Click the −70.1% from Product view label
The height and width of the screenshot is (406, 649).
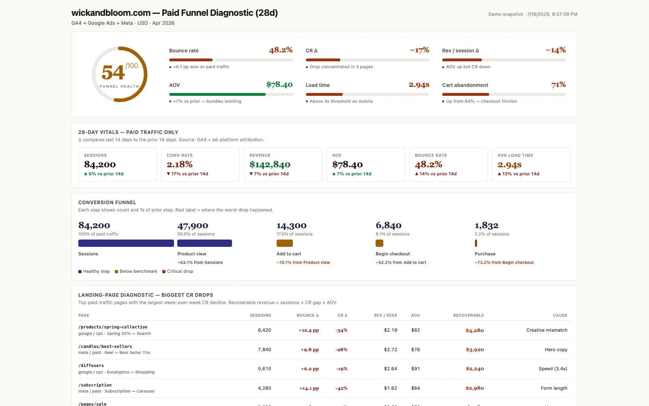tap(303, 263)
